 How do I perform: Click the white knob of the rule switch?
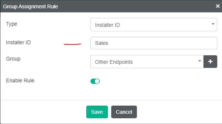tap(97, 81)
